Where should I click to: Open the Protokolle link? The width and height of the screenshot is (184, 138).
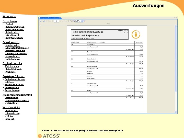10,72
